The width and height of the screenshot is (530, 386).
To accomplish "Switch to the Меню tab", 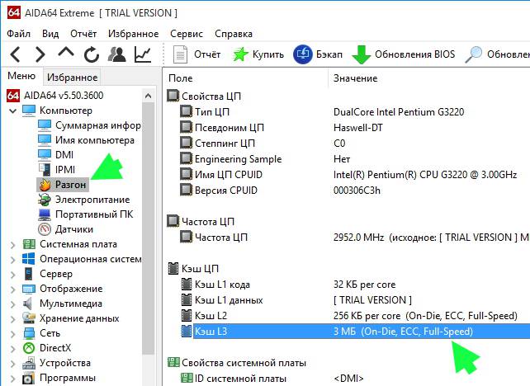I will [x=21, y=76].
